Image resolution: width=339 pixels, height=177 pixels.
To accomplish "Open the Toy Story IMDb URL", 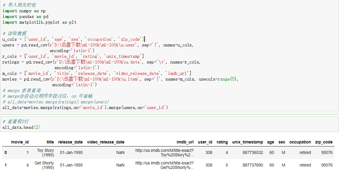I will (164, 153).
